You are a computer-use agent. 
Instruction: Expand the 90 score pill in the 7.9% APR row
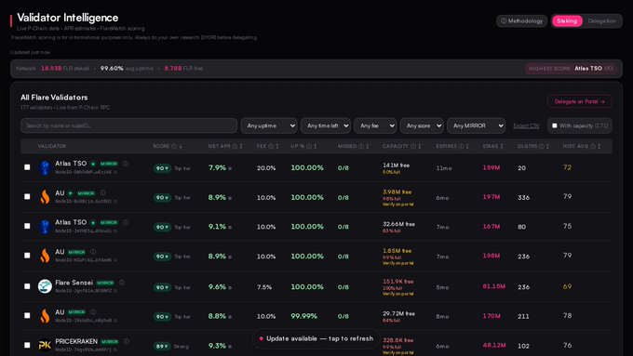click(x=162, y=168)
